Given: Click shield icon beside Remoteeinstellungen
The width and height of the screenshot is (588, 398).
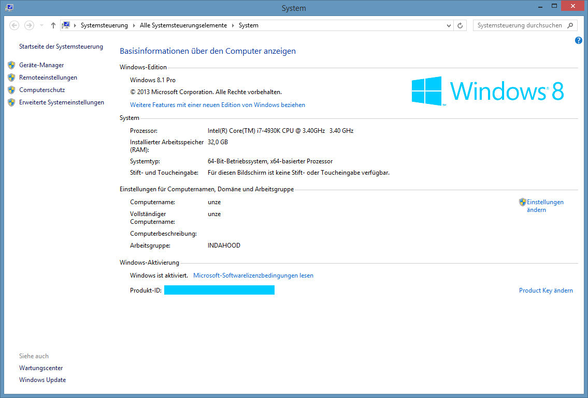Looking at the screenshot, I should tap(11, 78).
